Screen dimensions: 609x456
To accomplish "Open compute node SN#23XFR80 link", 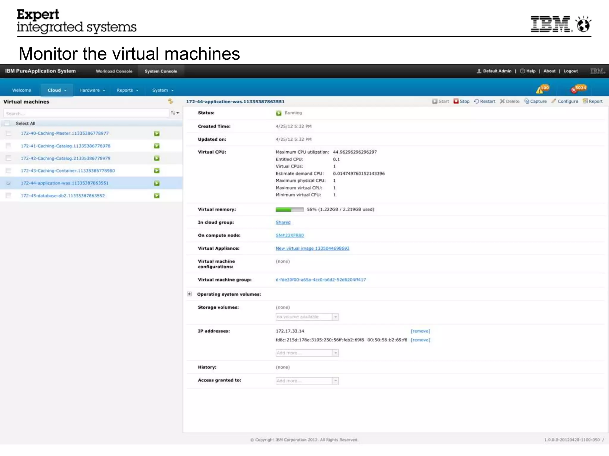I will [x=290, y=235].
